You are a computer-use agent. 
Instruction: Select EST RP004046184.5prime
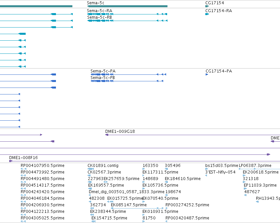click(42, 198)
